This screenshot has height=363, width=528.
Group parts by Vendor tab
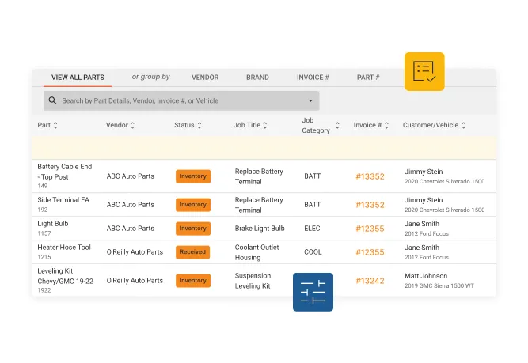pyautogui.click(x=205, y=78)
